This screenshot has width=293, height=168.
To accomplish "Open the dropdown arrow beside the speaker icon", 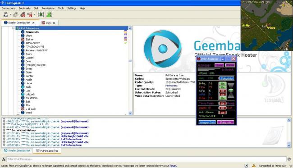I will pos(35,14).
